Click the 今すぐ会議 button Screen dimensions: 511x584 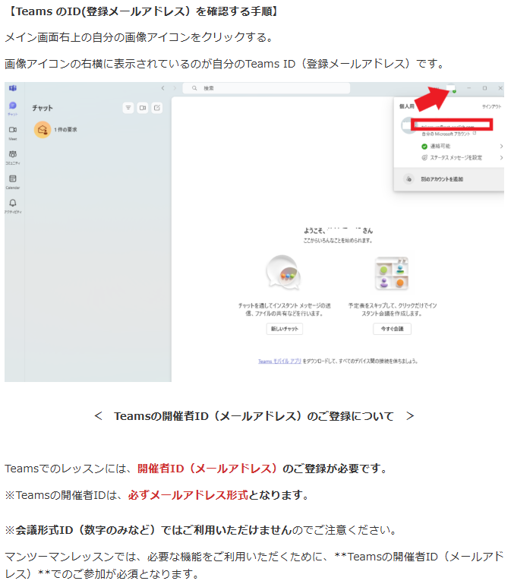[x=393, y=329]
